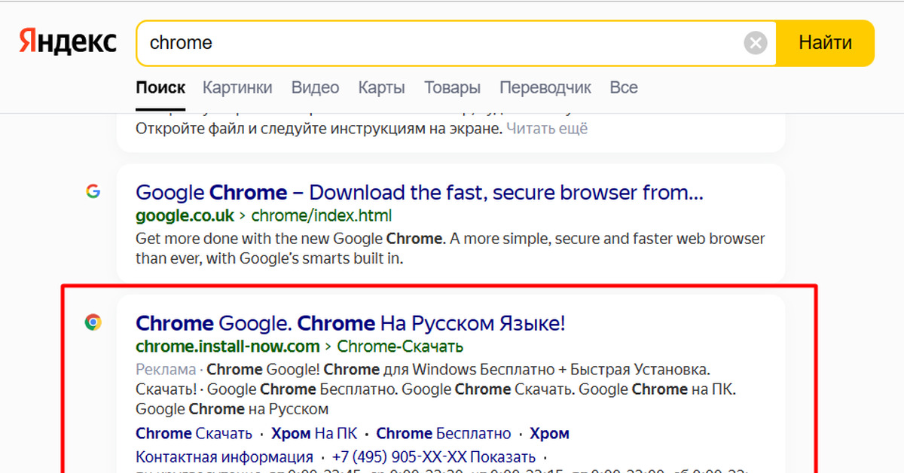Click the google.co.uk green URL
The image size is (904, 473).
[x=185, y=216]
